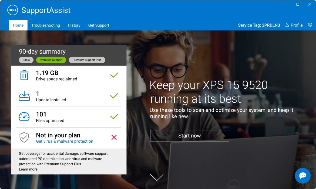Open settings via the gear icon
The width and height of the screenshot is (316, 189).
310,25
